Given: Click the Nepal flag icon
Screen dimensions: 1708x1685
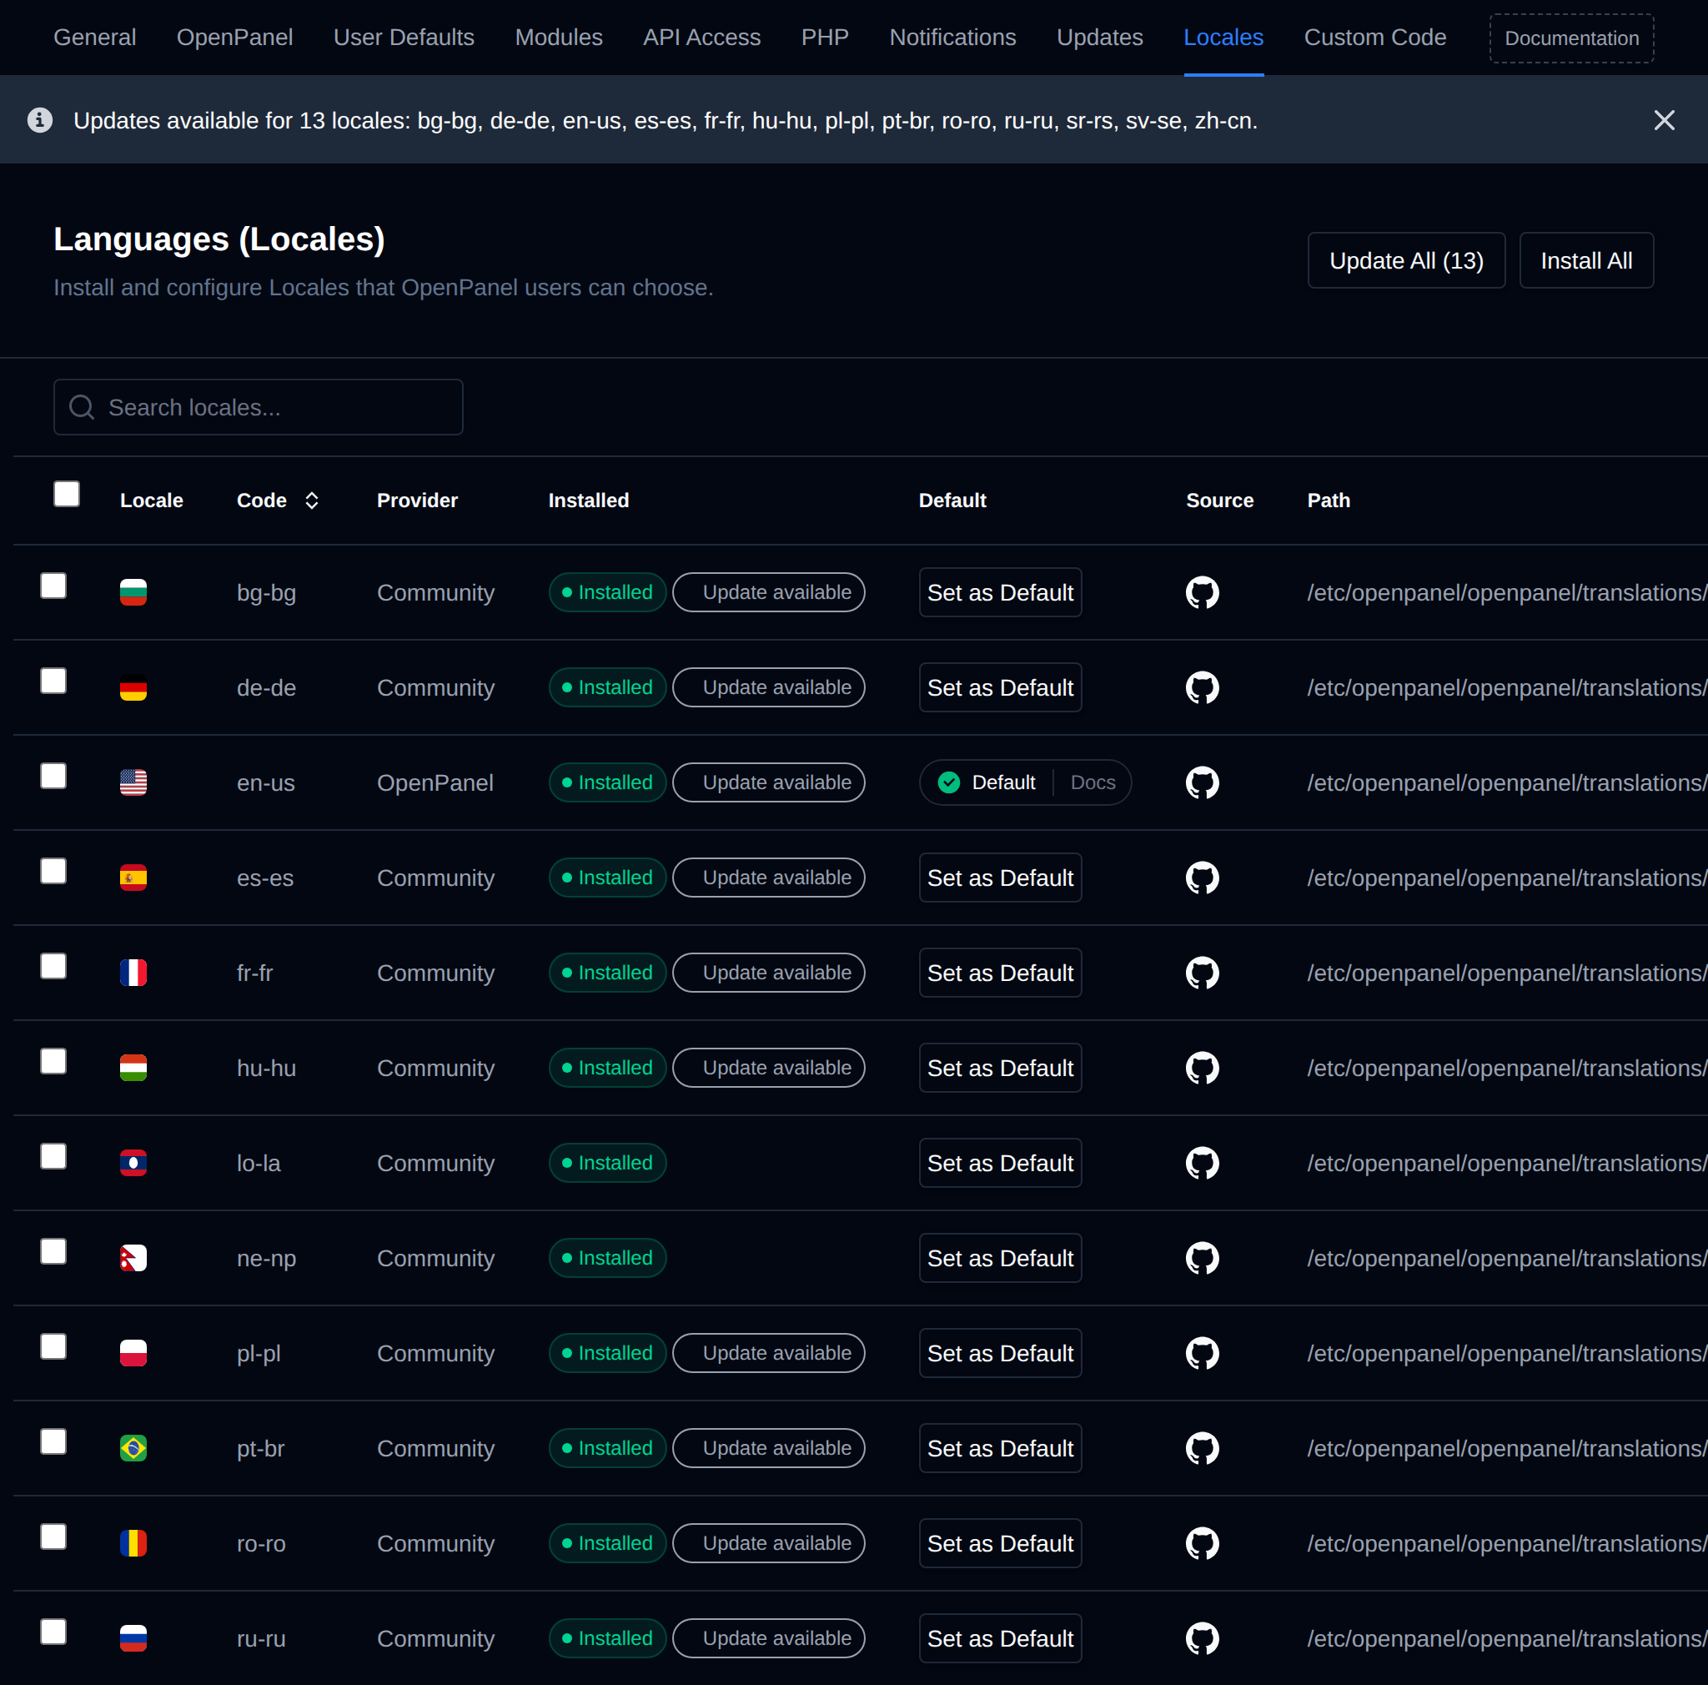Looking at the screenshot, I should 133,1258.
